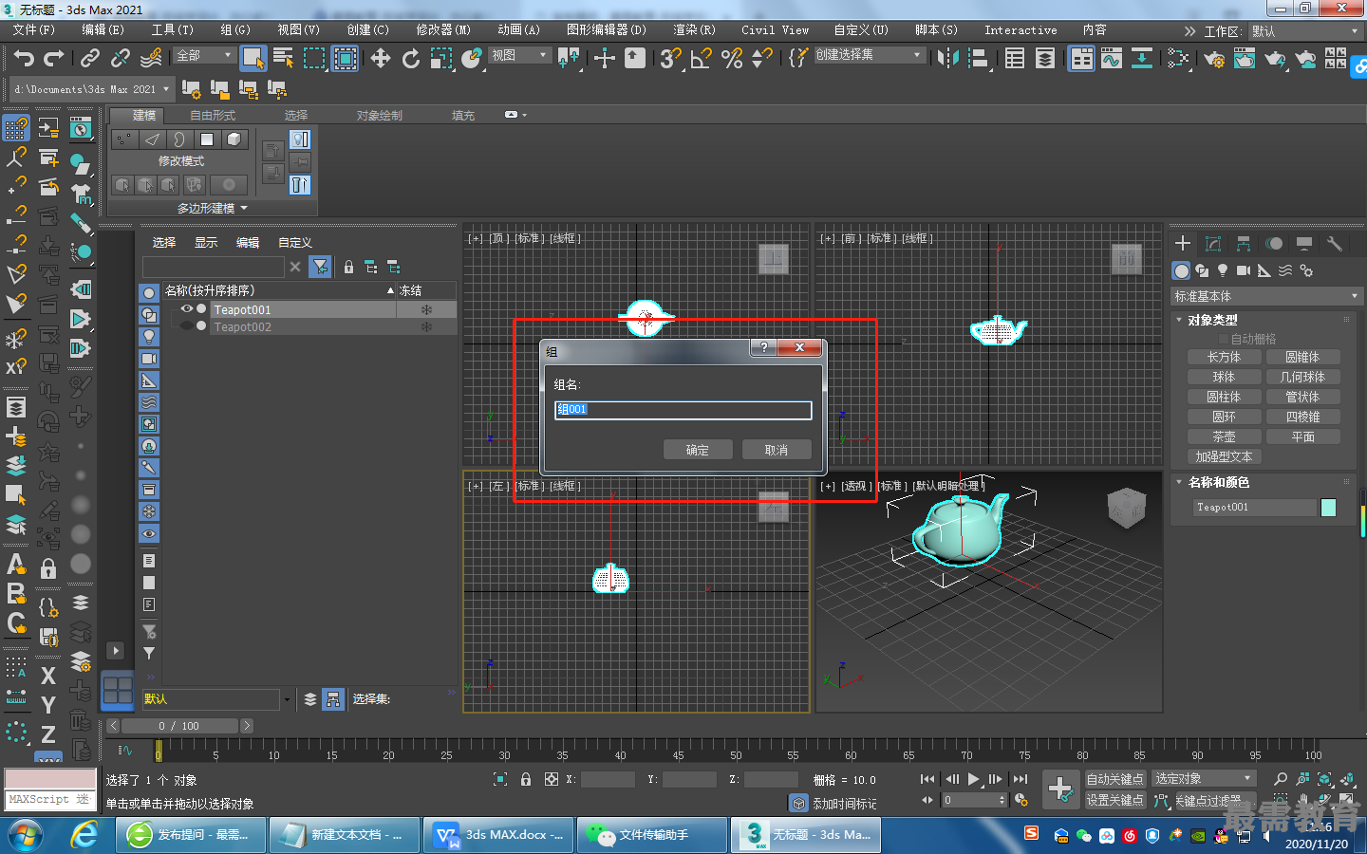Open the Mirror tool
This screenshot has width=1367, height=854.
[x=947, y=59]
